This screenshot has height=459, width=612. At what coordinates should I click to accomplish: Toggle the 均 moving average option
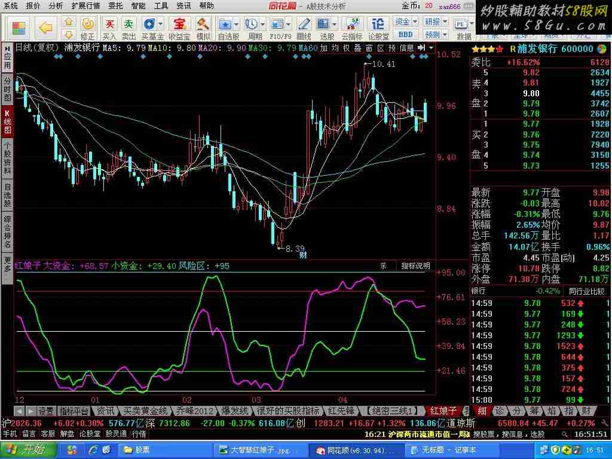[335, 48]
